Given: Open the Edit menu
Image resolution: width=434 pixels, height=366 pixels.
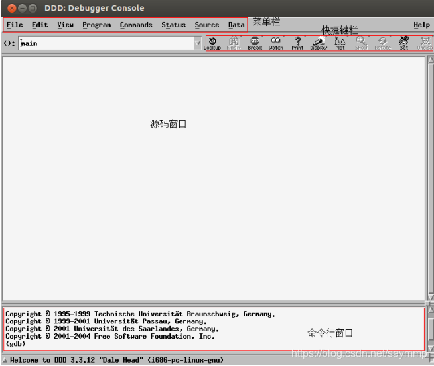Looking at the screenshot, I should pyautogui.click(x=40, y=25).
